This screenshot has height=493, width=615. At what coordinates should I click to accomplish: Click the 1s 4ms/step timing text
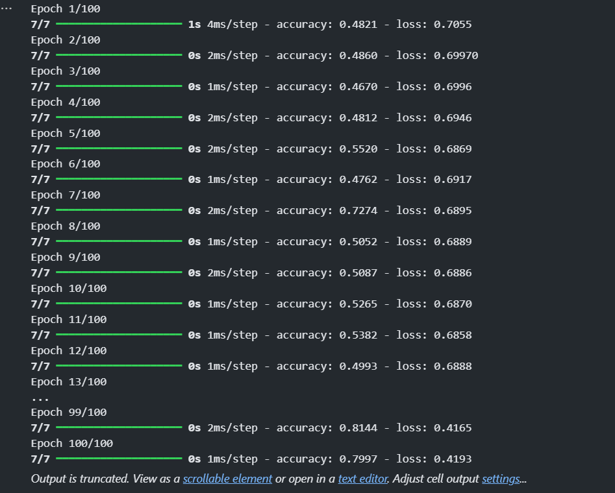coord(223,24)
